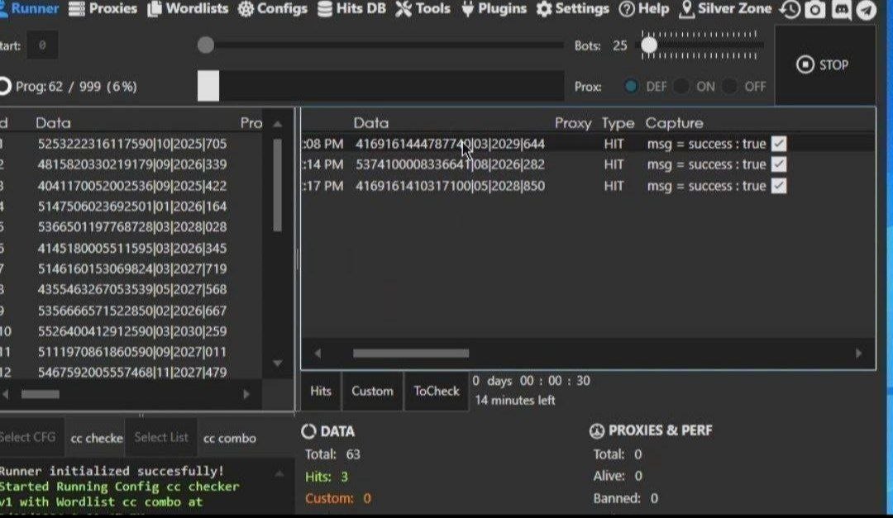The width and height of the screenshot is (893, 518).
Task: Click the history clock icon in top bar
Action: [x=790, y=10]
